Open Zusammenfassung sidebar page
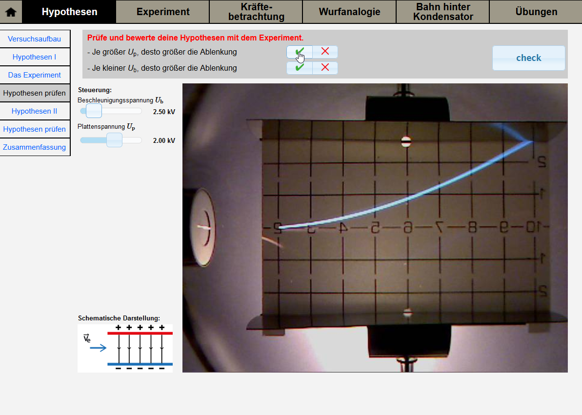Image resolution: width=582 pixels, height=415 pixels. [35, 147]
